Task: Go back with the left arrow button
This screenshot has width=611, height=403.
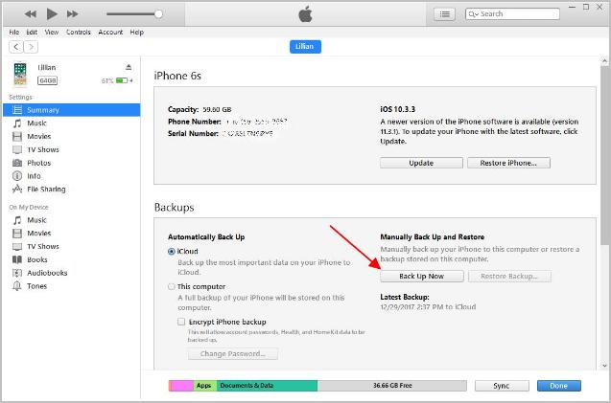Action: coord(16,47)
